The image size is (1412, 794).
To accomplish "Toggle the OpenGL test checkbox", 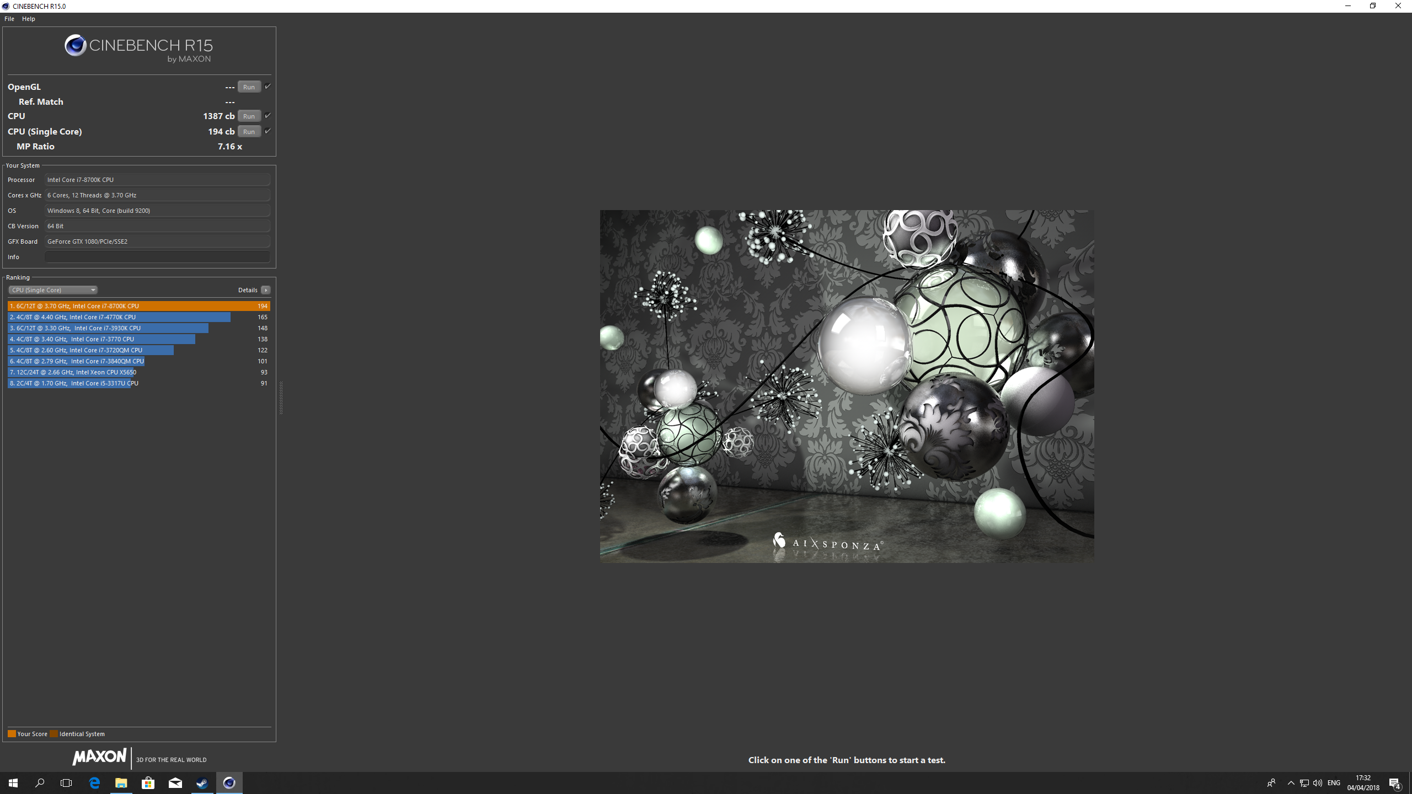I will click(268, 87).
